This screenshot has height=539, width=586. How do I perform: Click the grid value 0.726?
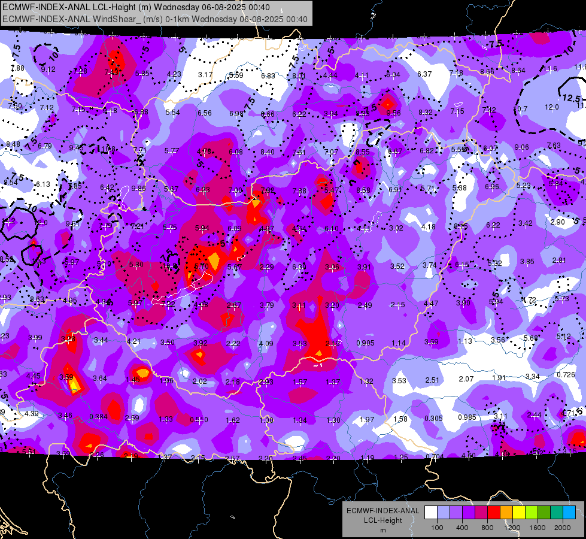click(566, 374)
